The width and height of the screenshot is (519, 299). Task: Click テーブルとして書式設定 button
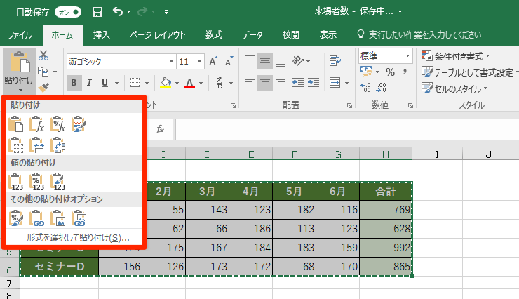pyautogui.click(x=469, y=72)
